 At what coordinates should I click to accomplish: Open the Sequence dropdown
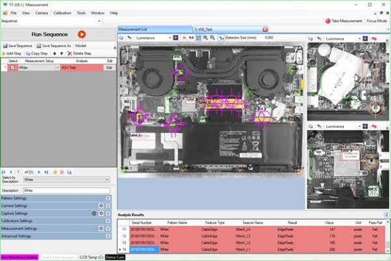click(x=98, y=21)
